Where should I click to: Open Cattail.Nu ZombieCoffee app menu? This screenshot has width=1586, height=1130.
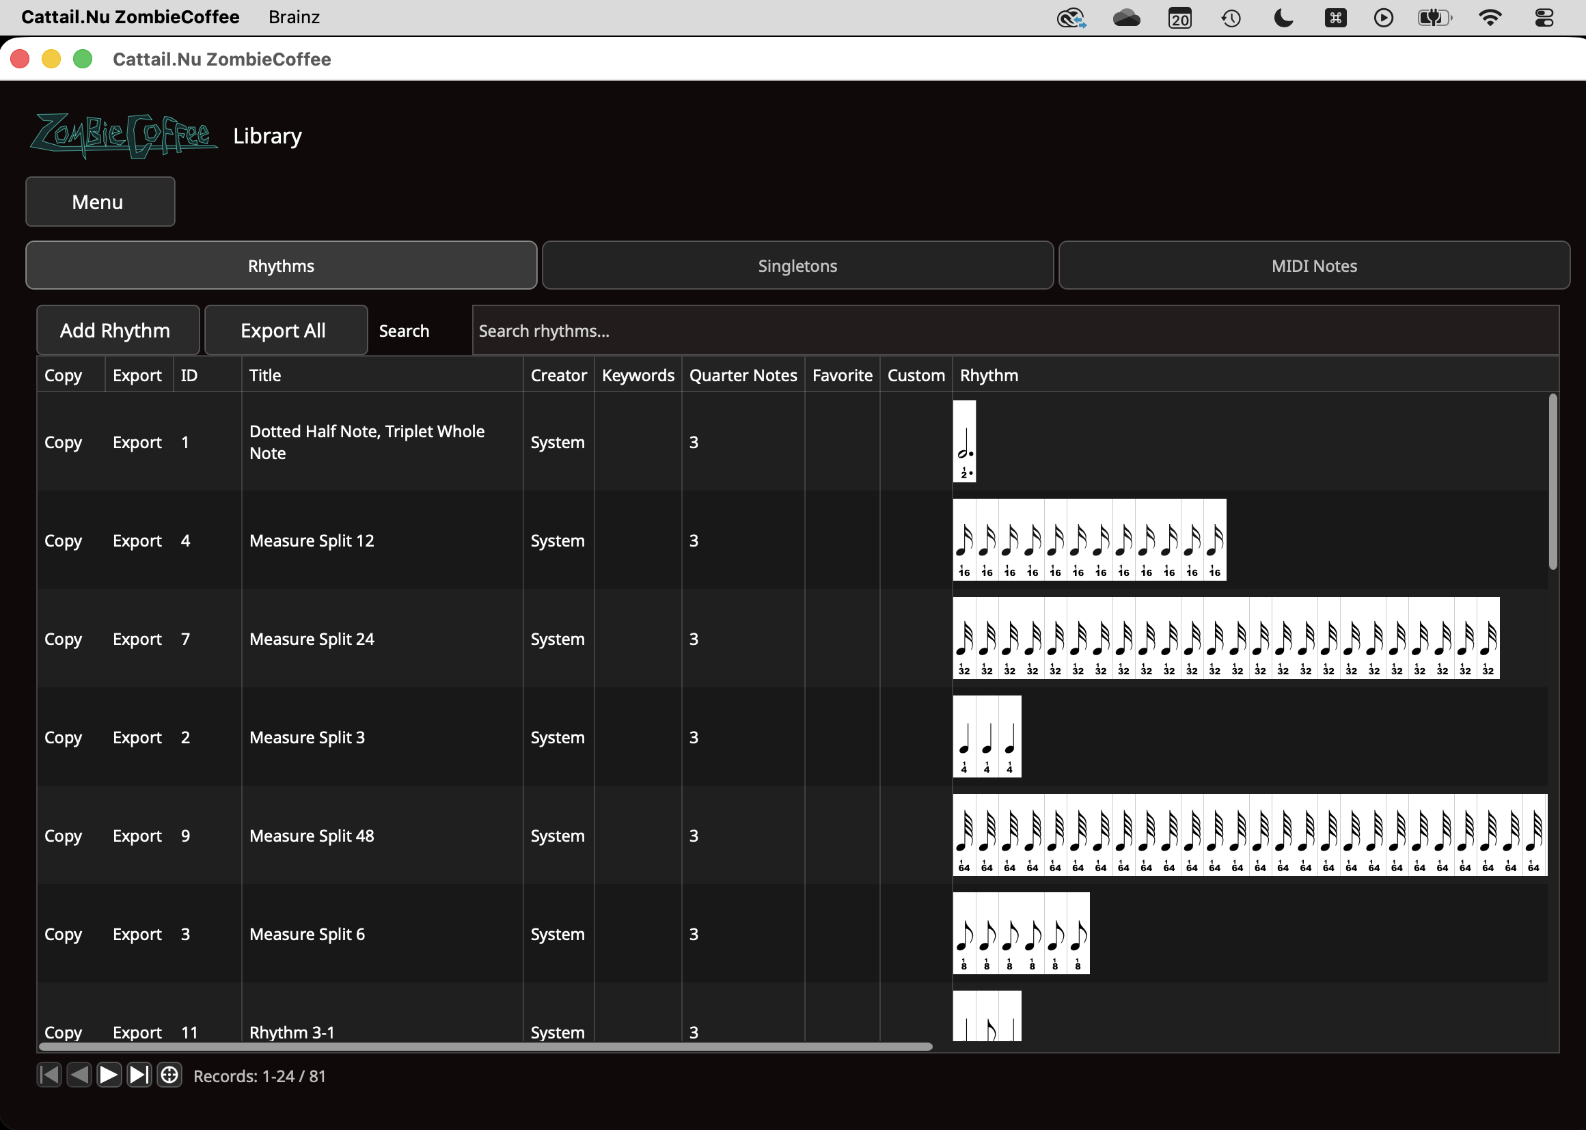point(130,17)
